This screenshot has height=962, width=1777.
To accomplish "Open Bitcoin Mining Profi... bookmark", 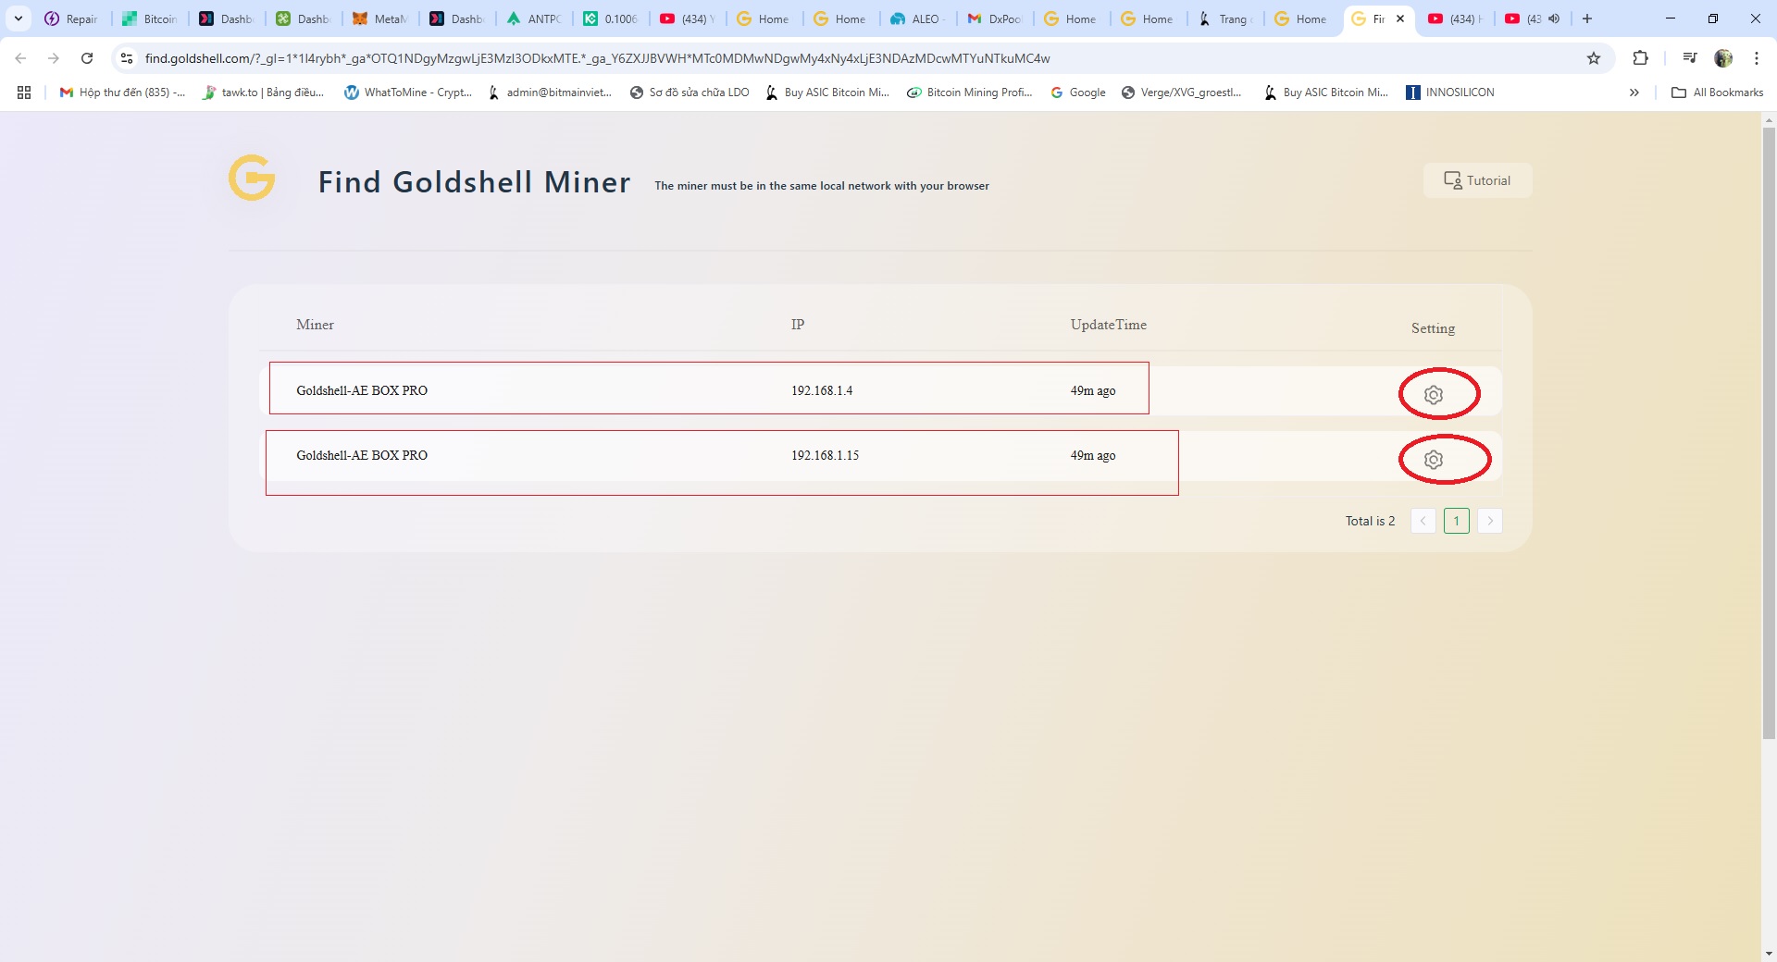I will tap(969, 92).
